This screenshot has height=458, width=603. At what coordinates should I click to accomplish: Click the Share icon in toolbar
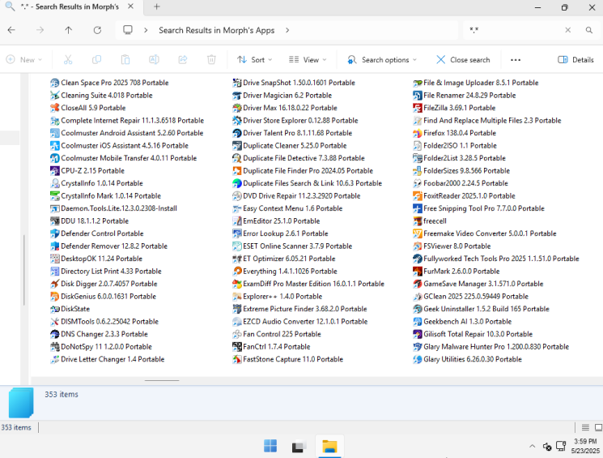[183, 60]
